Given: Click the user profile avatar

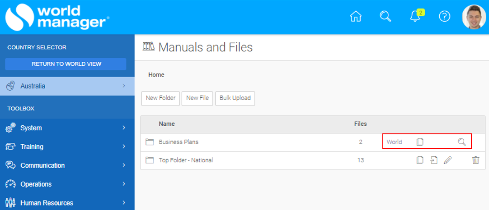Looking at the screenshot, I should pyautogui.click(x=474, y=17).
